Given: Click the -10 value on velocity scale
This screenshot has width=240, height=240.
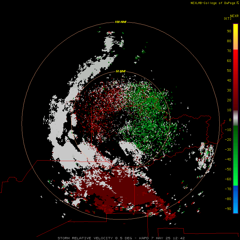Looking at the screenshot, I should pos(228,130).
